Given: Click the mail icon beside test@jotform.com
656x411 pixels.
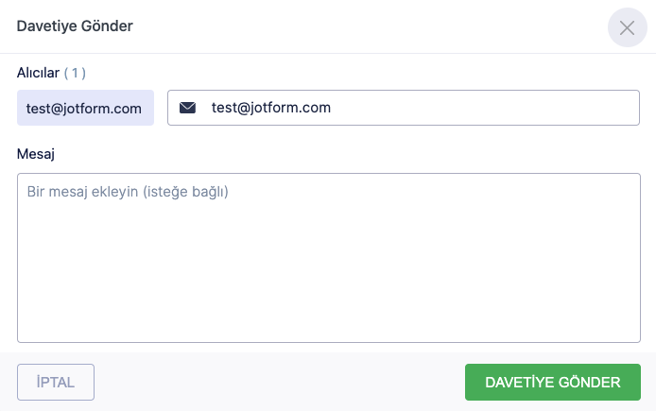Looking at the screenshot, I should pyautogui.click(x=187, y=108).
